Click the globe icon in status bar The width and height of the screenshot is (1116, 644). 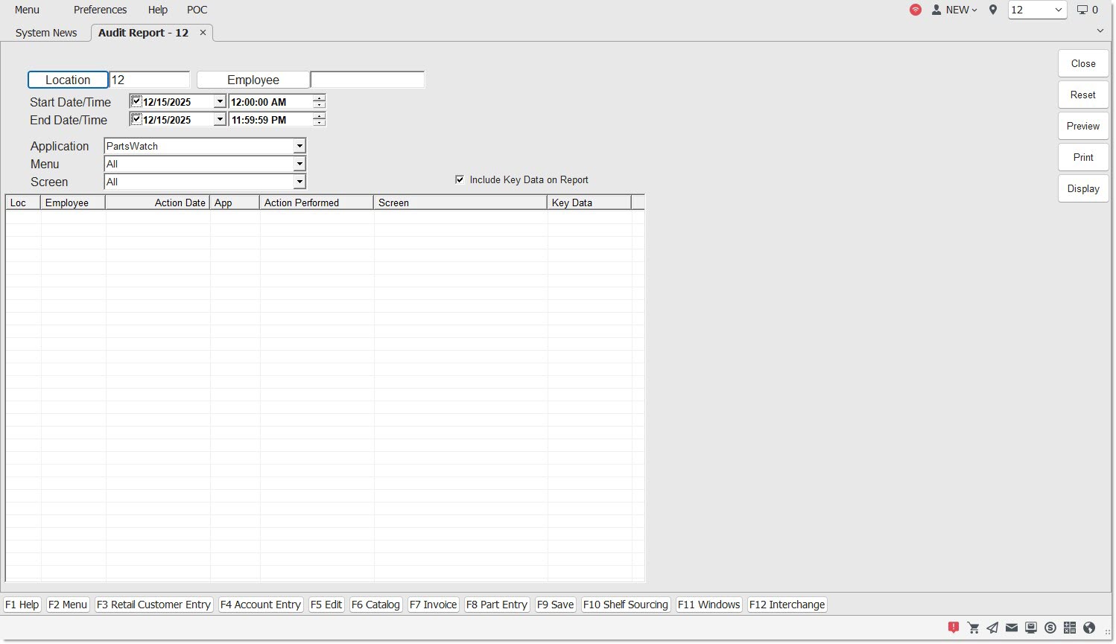pos(1089,628)
